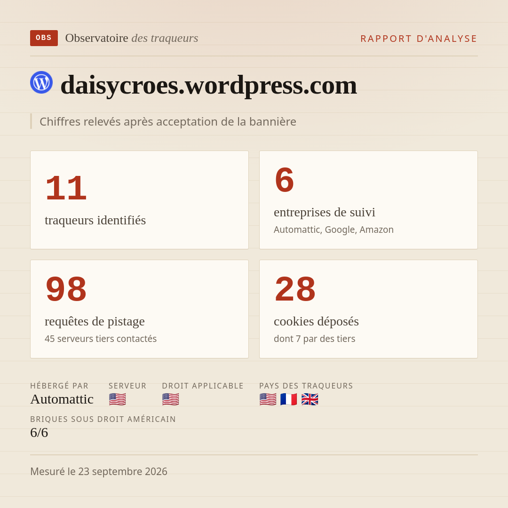Click the UK flag in tracker countries
508x508 pixels.
click(310, 399)
